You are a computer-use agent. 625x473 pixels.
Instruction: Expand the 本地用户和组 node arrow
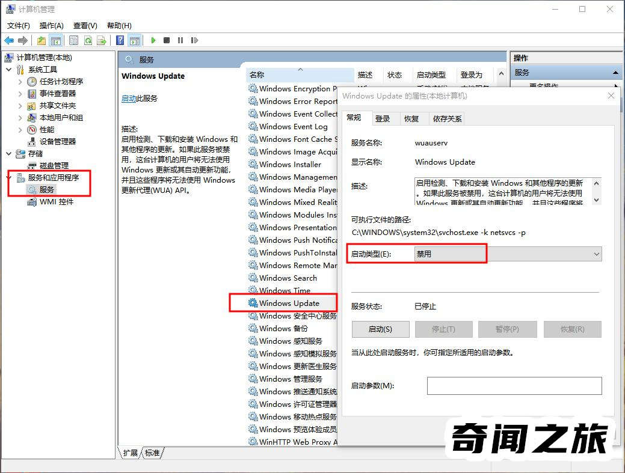pyautogui.click(x=20, y=117)
